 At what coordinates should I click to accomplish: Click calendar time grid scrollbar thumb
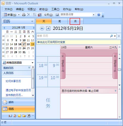pyautogui.click(x=119, y=70)
